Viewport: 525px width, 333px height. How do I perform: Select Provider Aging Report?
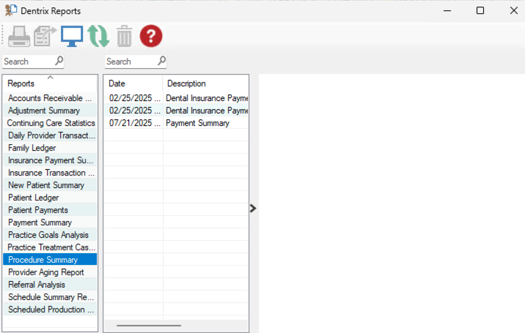[x=50, y=272]
